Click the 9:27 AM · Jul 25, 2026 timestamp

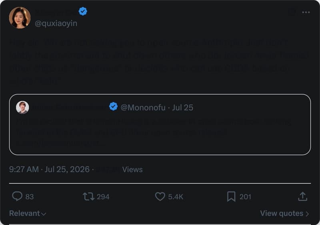click(x=49, y=169)
